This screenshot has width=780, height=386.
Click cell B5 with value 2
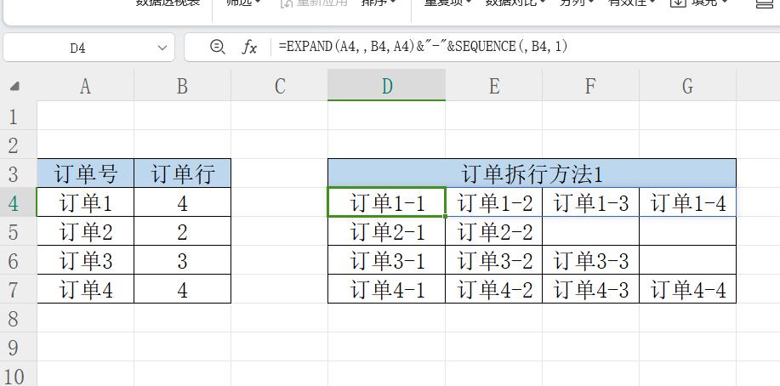click(x=183, y=231)
